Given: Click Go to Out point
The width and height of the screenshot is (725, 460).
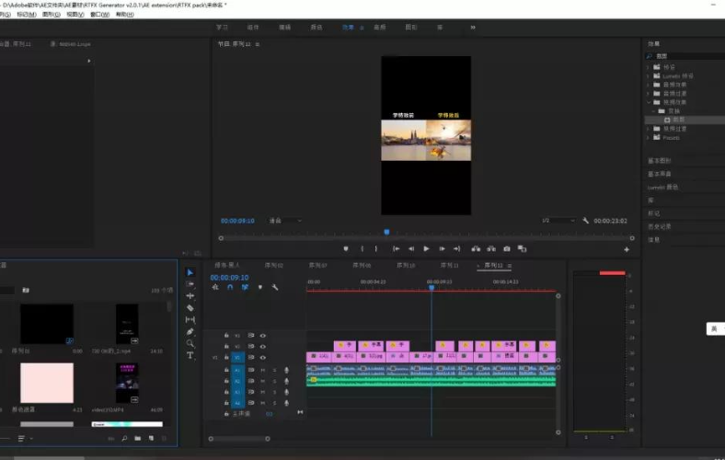Looking at the screenshot, I should [x=457, y=248].
